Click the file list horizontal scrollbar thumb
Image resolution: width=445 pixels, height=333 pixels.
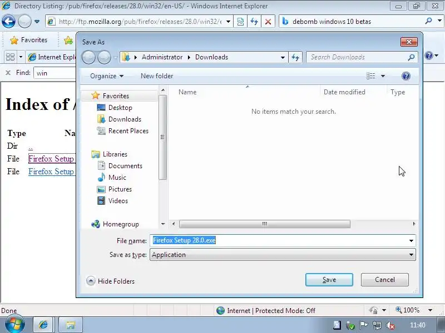[265, 224]
